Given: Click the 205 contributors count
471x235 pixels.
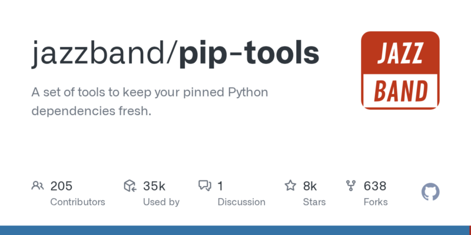Looking at the screenshot, I should tap(61, 186).
